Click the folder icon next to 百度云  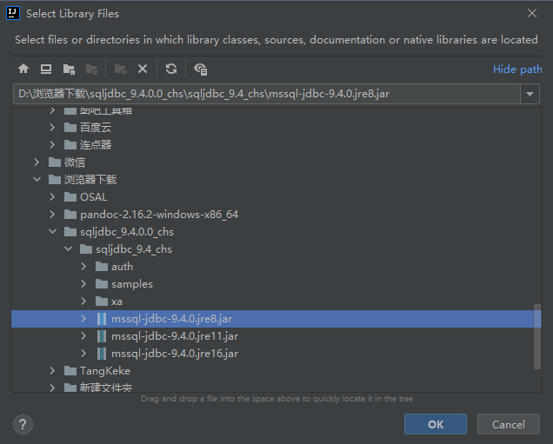tap(70, 127)
